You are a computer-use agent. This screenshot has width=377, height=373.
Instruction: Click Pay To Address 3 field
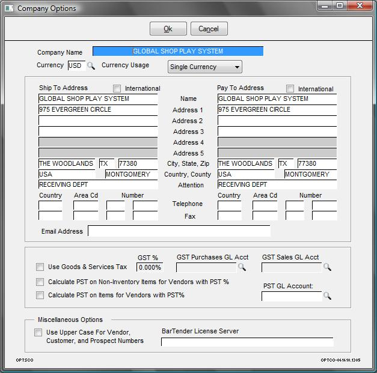[x=277, y=132]
